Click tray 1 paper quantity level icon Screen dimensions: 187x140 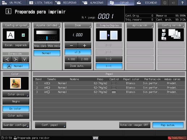pyautogui.click(x=114, y=83)
